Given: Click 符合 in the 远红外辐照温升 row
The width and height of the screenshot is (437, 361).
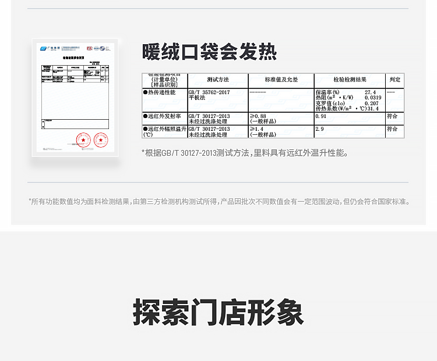Looking at the screenshot, I should click(392, 129).
